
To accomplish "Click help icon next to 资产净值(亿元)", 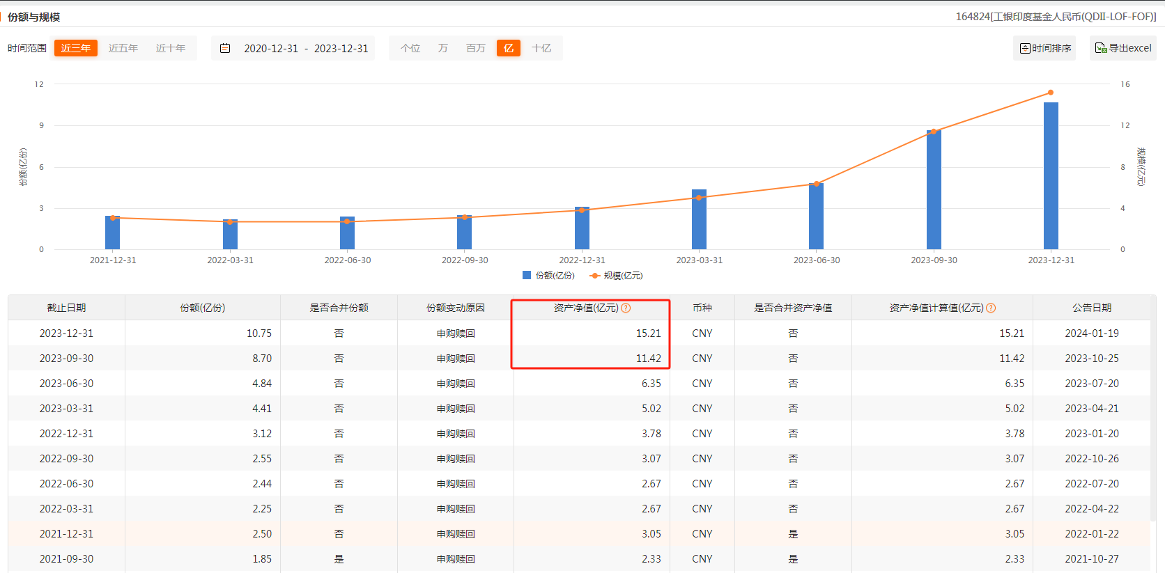I will 626,308.
